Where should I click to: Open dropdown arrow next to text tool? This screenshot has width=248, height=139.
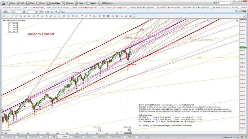[84, 17]
